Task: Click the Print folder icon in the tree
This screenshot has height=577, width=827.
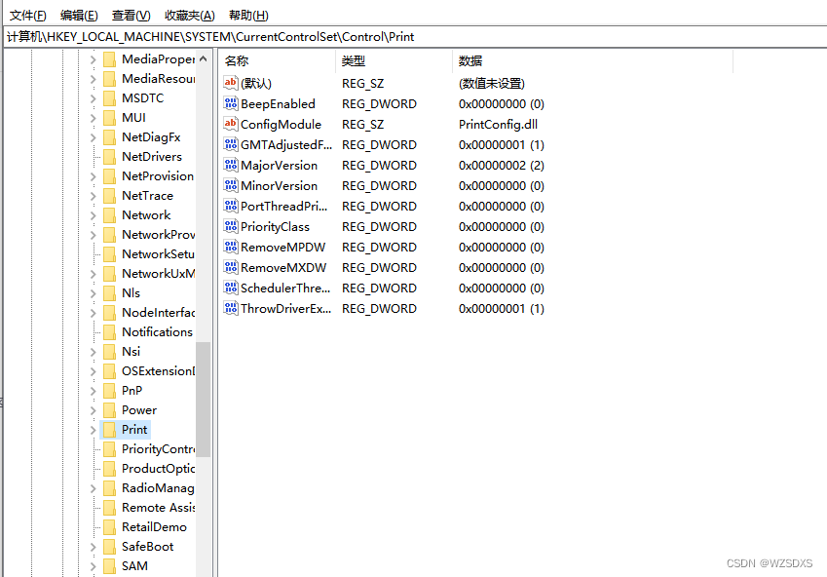Action: 109,429
